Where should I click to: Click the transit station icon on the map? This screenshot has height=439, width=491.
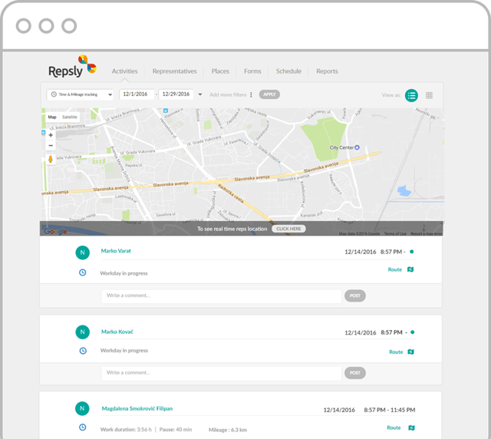166,111
